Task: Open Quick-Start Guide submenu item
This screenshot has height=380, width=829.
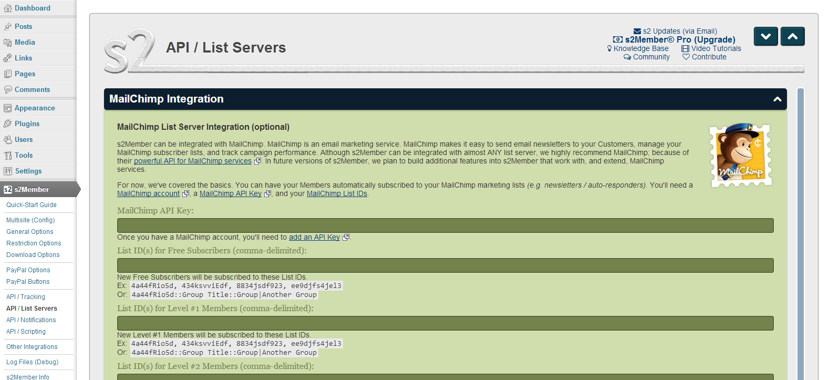Action: pos(32,205)
